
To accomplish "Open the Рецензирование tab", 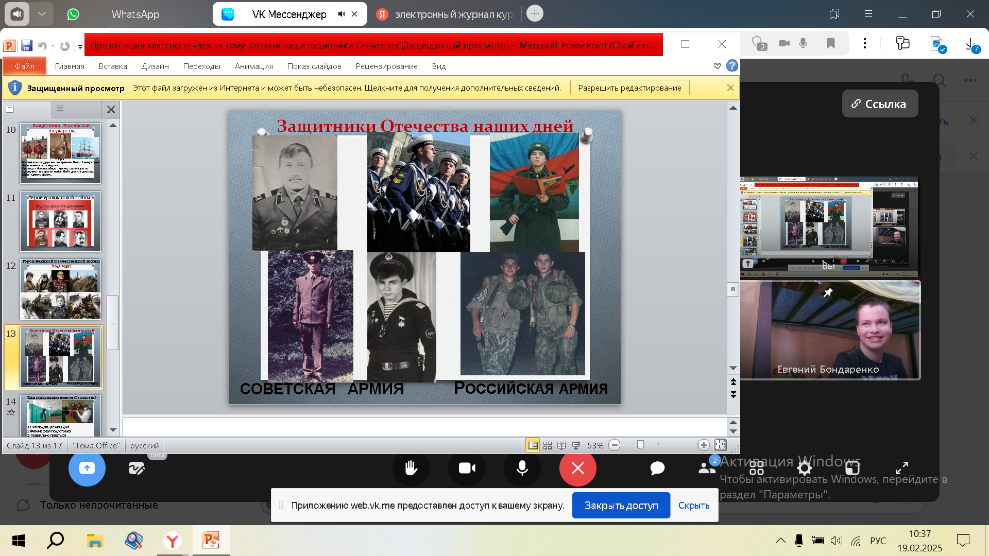I will pos(386,66).
